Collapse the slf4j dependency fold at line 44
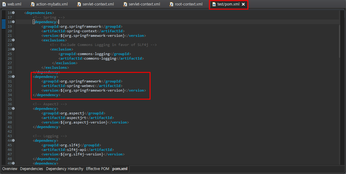This screenshot has height=174, width=346. (13, 141)
